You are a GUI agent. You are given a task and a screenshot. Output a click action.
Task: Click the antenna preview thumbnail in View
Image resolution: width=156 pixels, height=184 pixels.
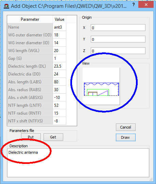[x=101, y=86]
